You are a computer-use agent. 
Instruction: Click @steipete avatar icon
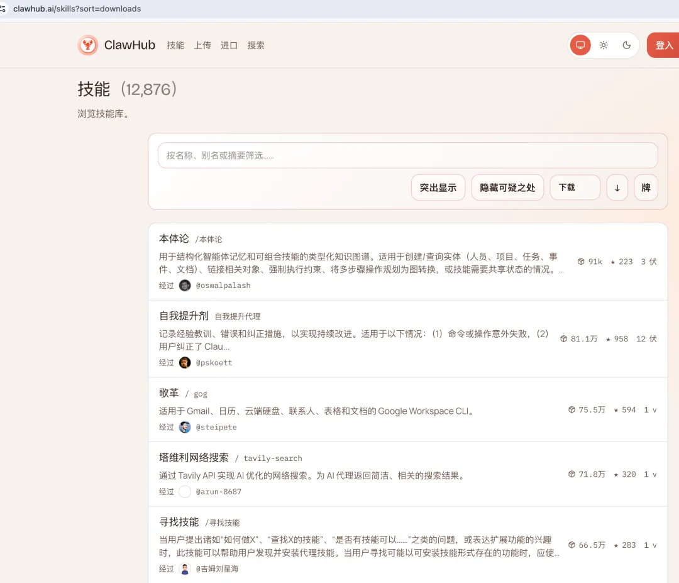[x=185, y=427]
